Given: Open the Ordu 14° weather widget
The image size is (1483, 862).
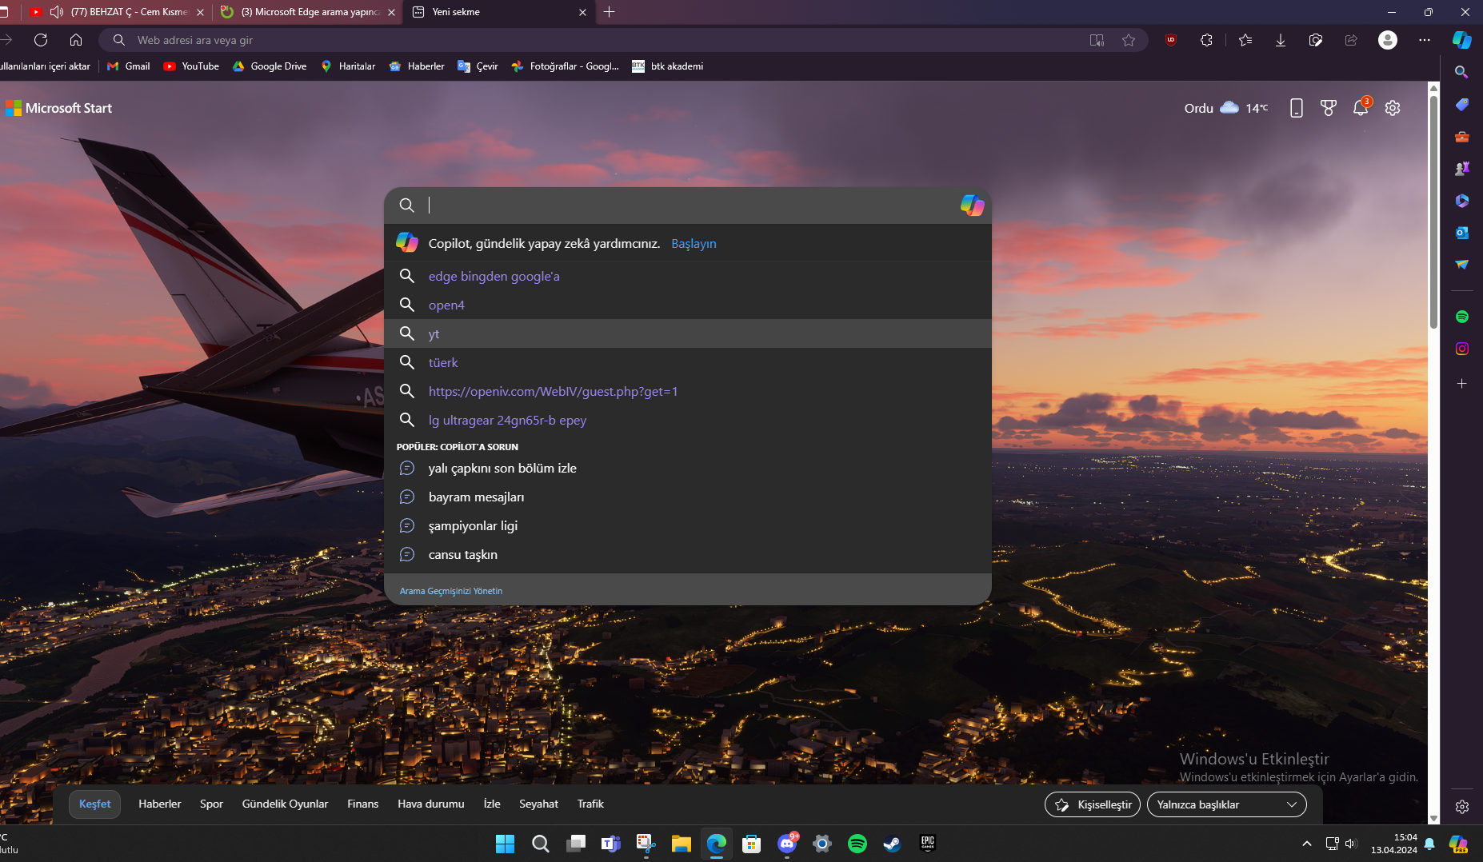Looking at the screenshot, I should coord(1225,108).
